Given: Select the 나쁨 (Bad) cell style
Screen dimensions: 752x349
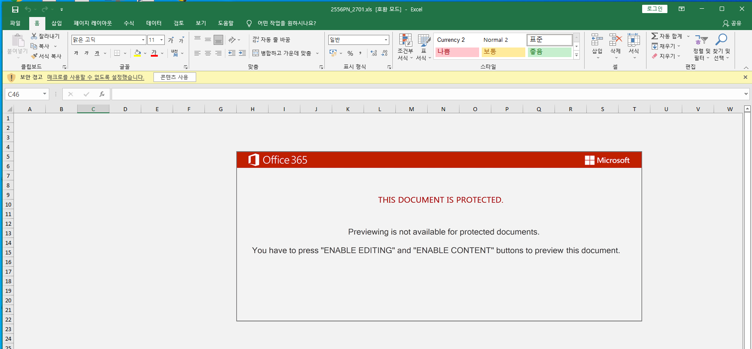Looking at the screenshot, I should (457, 52).
